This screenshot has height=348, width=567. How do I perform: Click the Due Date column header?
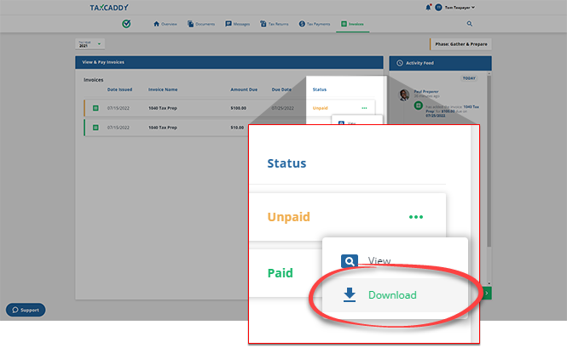click(281, 89)
